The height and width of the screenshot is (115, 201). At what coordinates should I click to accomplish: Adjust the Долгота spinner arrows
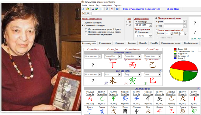coord(171,34)
